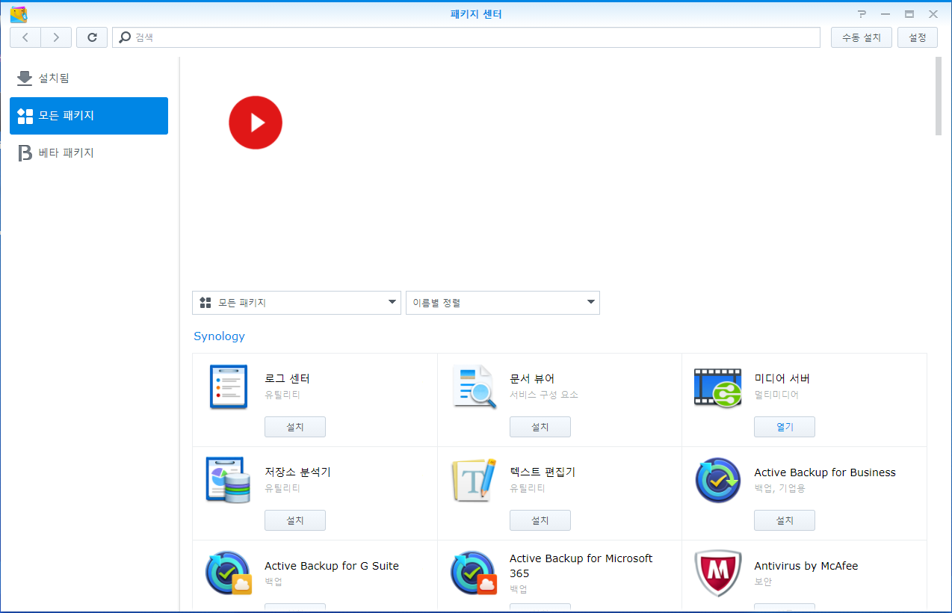The height and width of the screenshot is (613, 952).
Task: Click the 멀티미디어 category label
Action: pyautogui.click(x=776, y=395)
